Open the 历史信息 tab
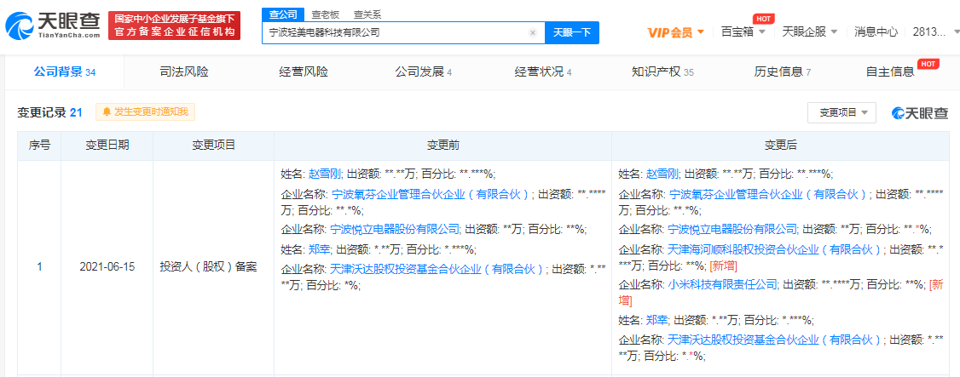 [783, 72]
